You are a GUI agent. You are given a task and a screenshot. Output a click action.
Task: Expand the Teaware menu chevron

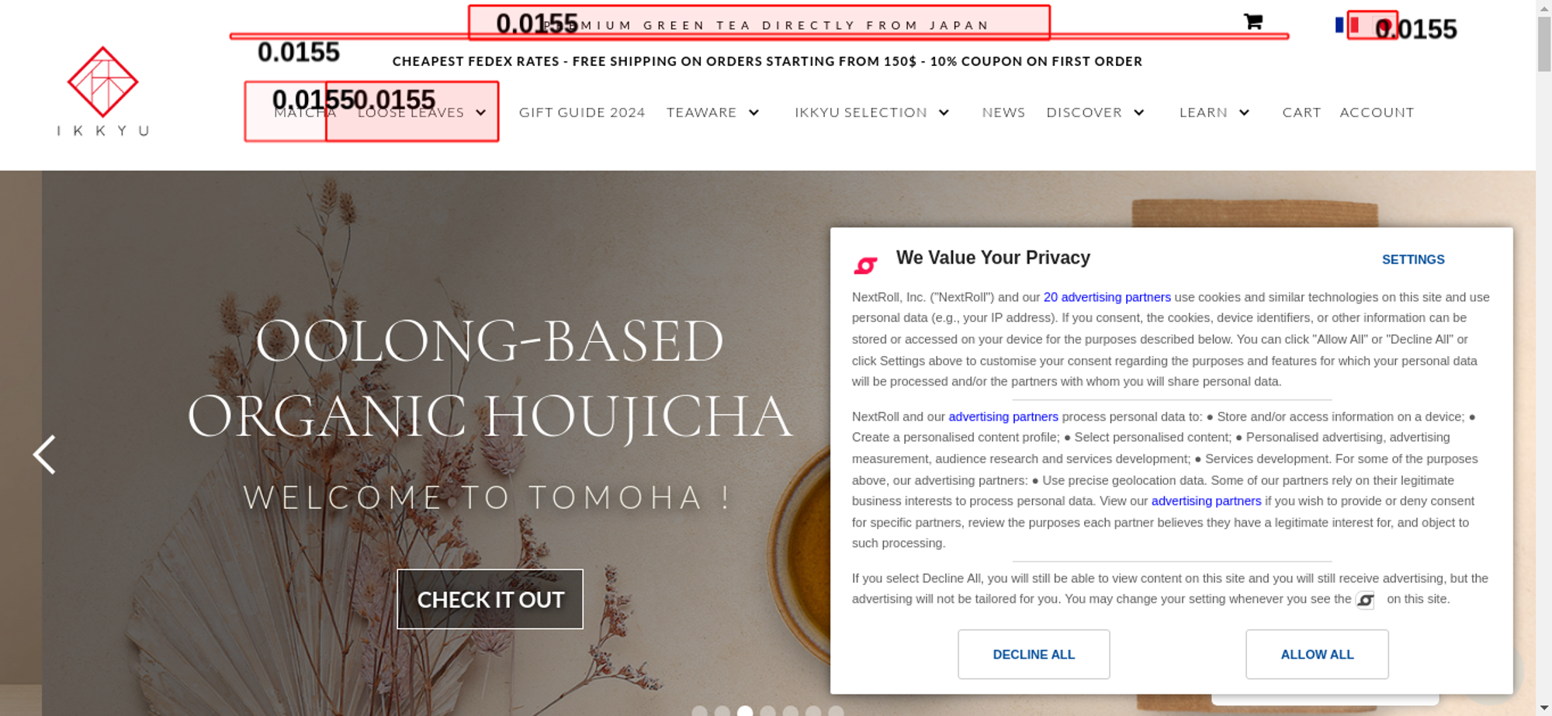pyautogui.click(x=753, y=112)
